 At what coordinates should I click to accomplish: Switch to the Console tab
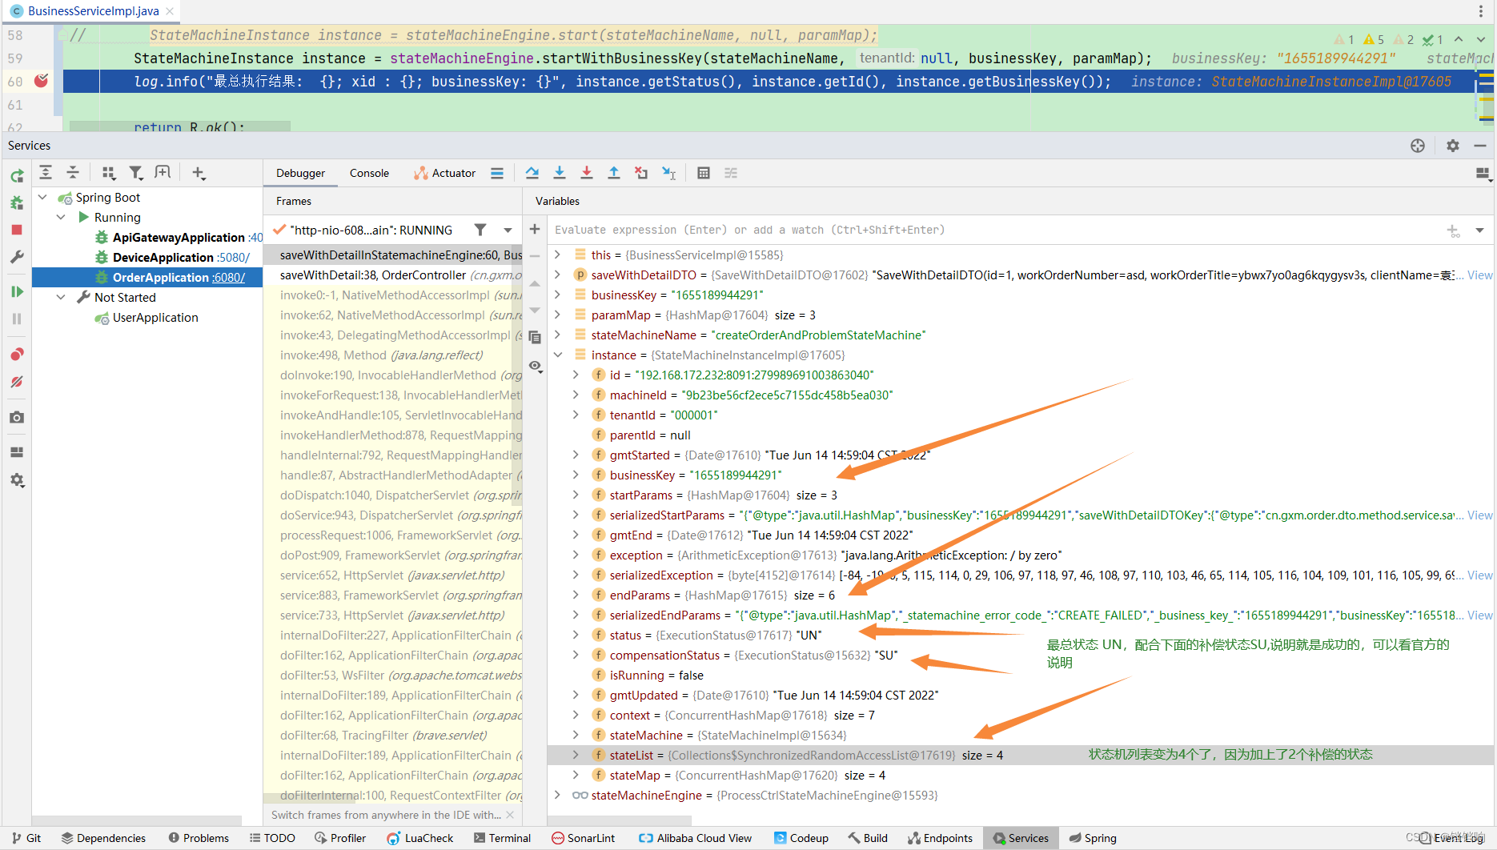pos(369,173)
